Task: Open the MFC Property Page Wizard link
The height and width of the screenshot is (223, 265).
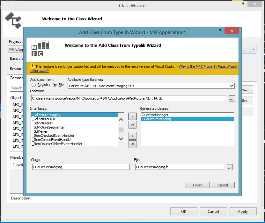Action: (208, 66)
